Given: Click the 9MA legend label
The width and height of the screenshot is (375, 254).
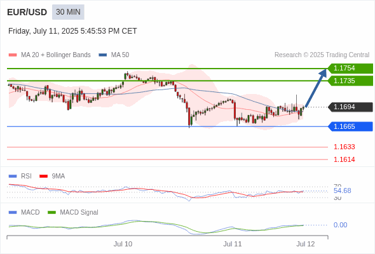Looking at the screenshot, I should (58, 176).
